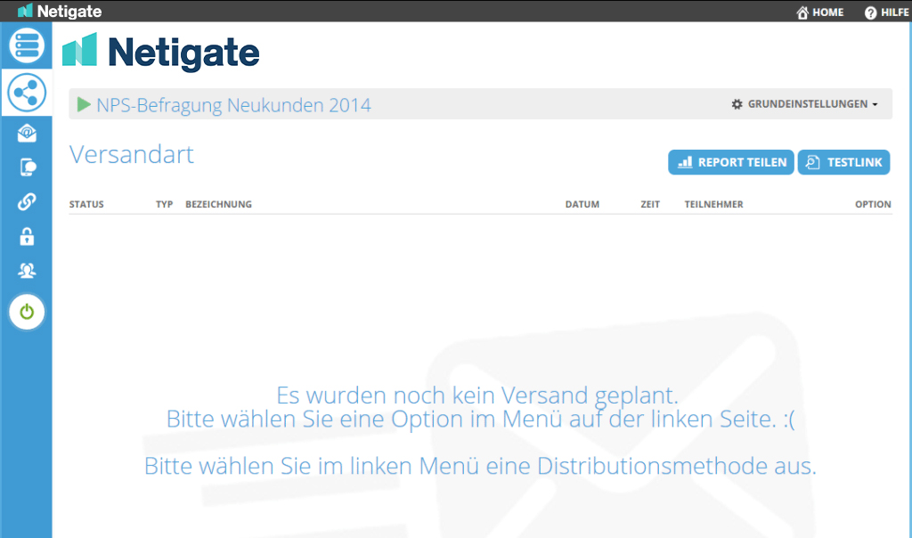Screen dimensions: 912x538
Task: Open the survey list stack icon in sidebar
Action: [x=27, y=45]
